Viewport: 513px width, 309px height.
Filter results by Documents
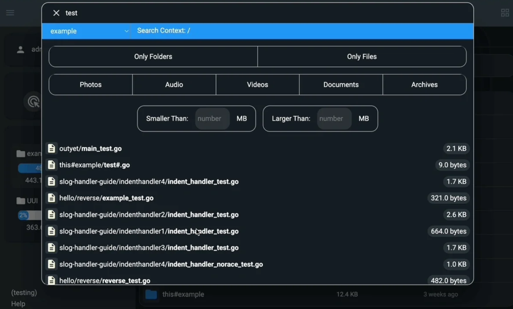[341, 85]
